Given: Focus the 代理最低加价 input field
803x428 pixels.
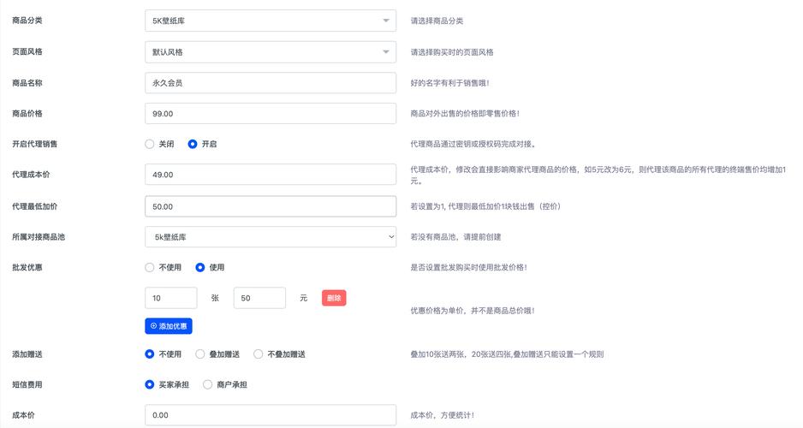Looking at the screenshot, I should point(270,206).
